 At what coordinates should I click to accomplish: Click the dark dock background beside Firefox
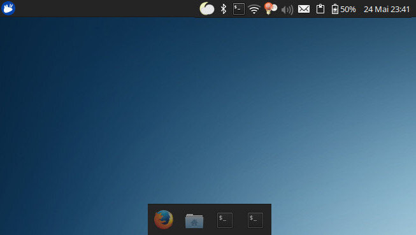pyautogui.click(x=150, y=220)
